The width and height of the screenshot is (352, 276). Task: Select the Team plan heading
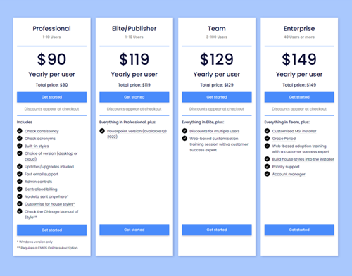[217, 29]
